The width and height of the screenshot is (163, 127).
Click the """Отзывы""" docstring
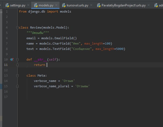38,33
